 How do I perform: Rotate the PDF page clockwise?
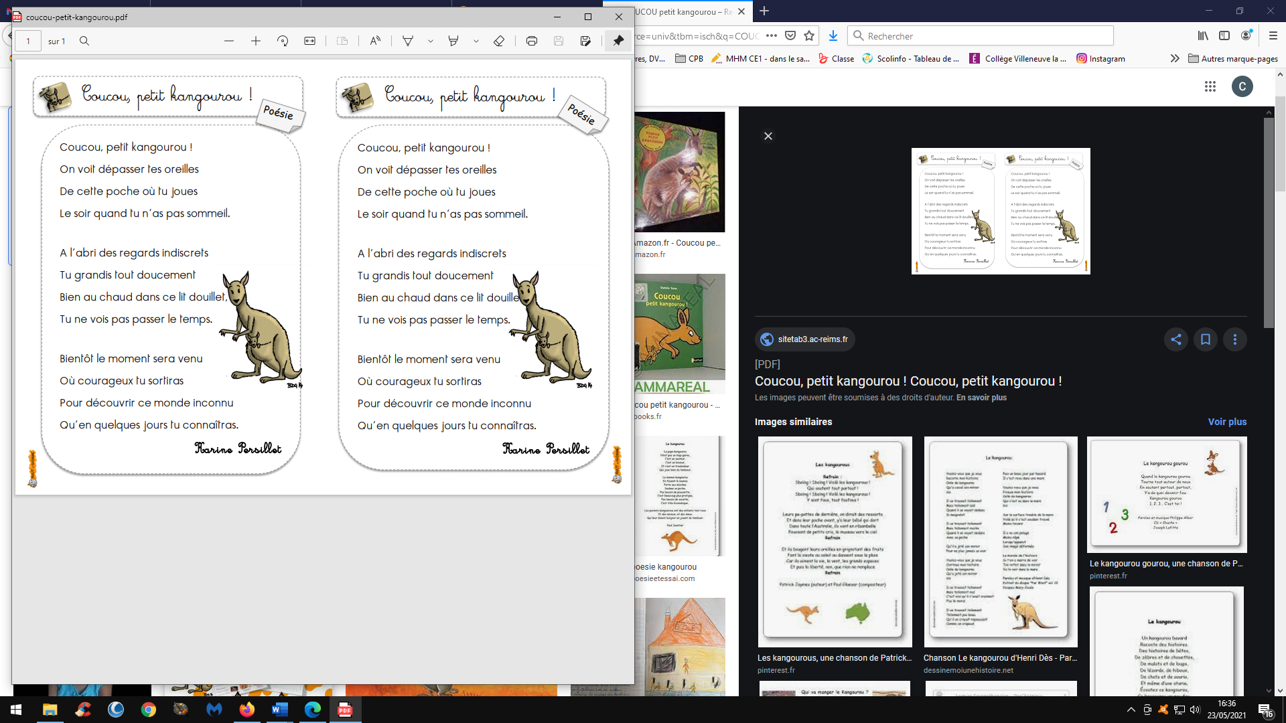click(283, 41)
